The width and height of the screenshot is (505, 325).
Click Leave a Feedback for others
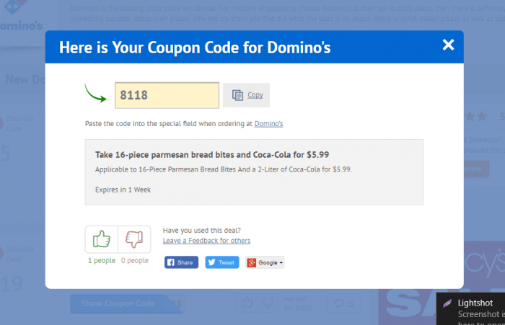(x=206, y=241)
